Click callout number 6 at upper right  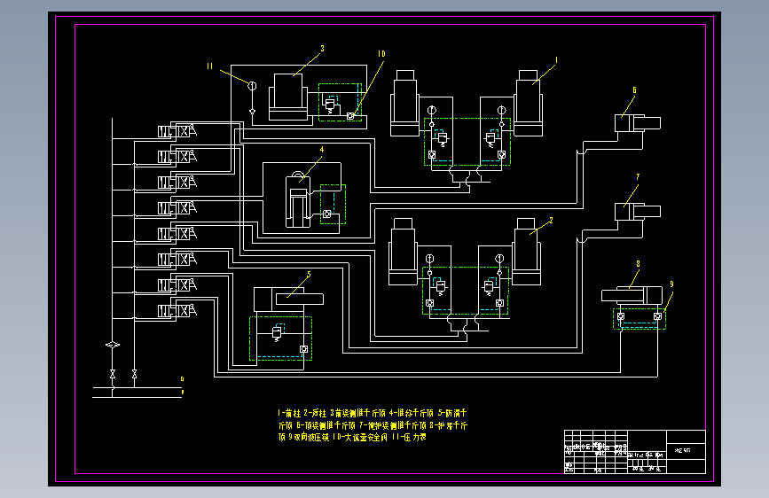[634, 90]
